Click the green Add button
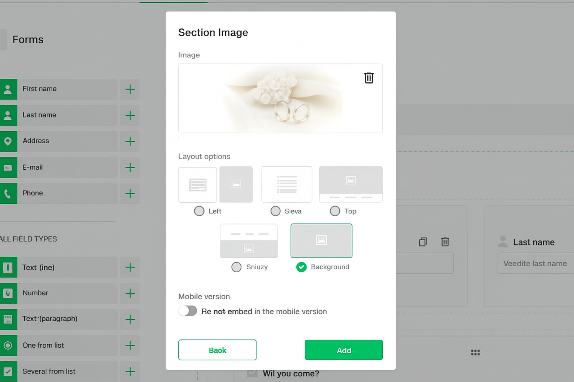The image size is (574, 382). point(344,350)
